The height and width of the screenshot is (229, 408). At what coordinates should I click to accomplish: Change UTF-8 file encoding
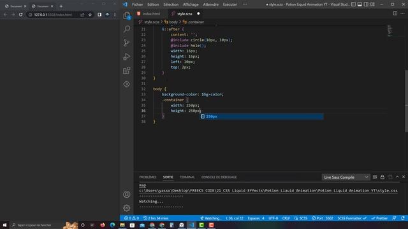[x=273, y=218]
